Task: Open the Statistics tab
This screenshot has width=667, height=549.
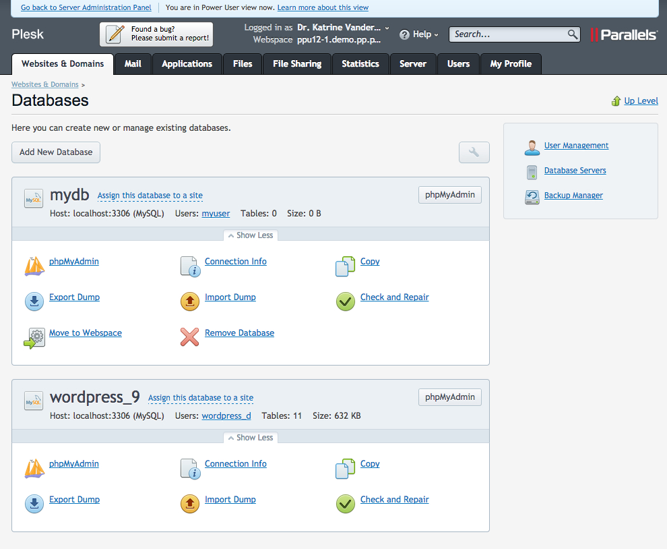Action: pos(360,64)
